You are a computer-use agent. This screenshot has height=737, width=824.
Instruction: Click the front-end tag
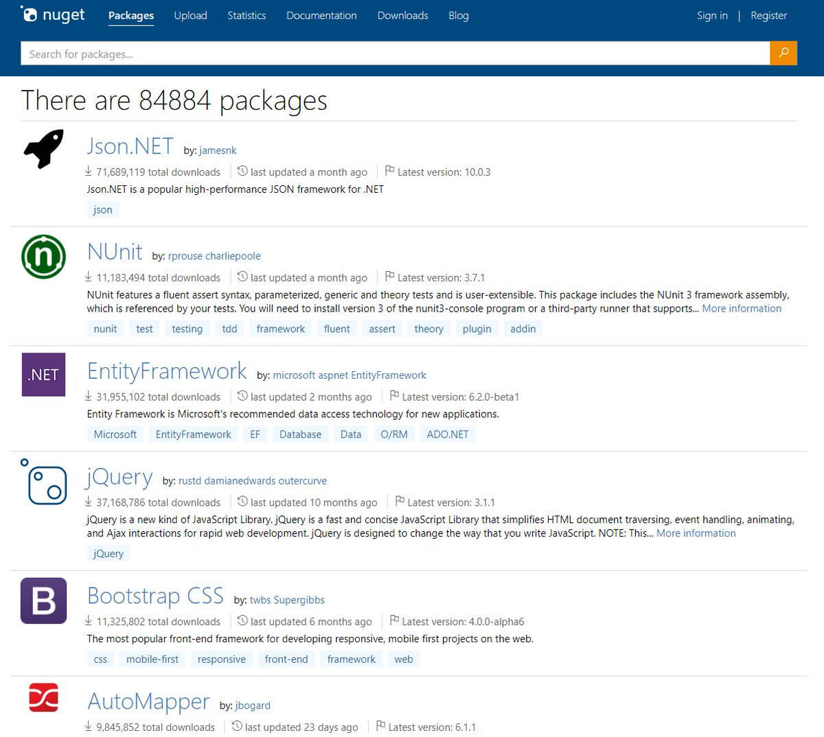(286, 659)
